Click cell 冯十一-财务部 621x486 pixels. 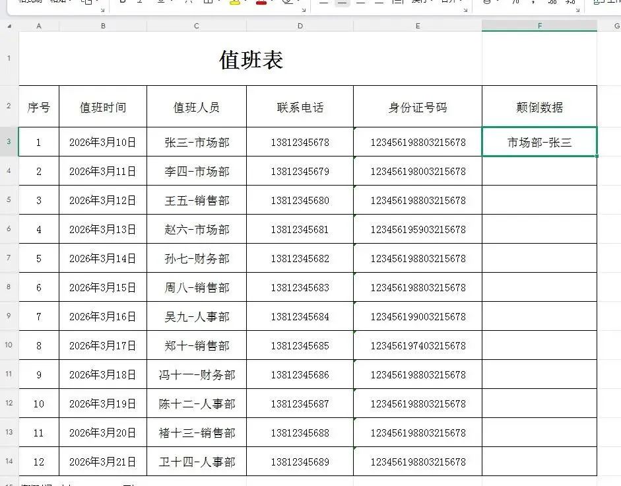(197, 374)
